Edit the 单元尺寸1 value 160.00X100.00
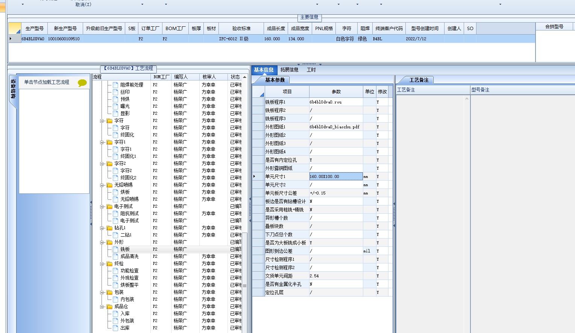The height and width of the screenshot is (333, 575). tap(336, 176)
